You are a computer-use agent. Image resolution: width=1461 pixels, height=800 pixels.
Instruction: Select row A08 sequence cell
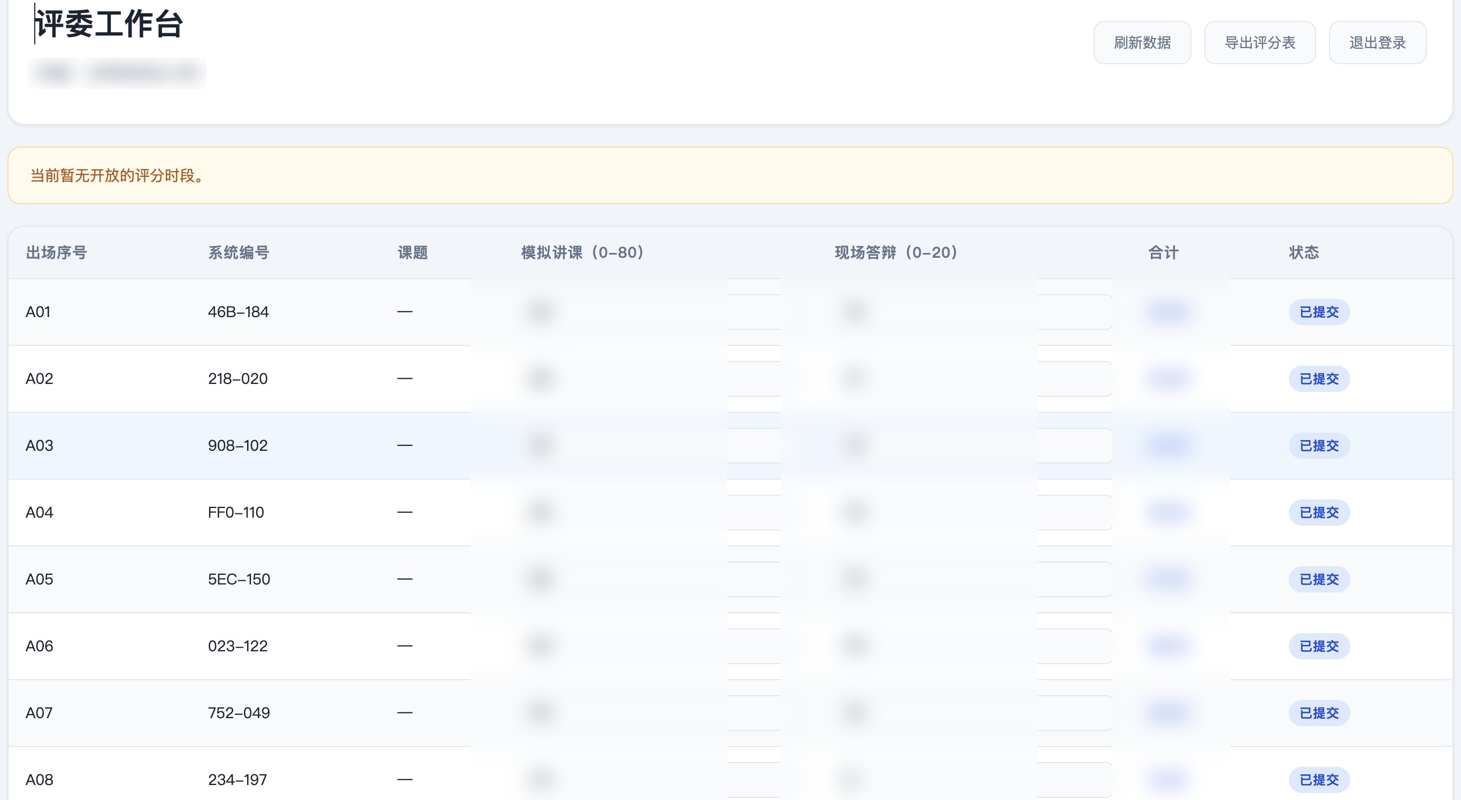(x=39, y=780)
